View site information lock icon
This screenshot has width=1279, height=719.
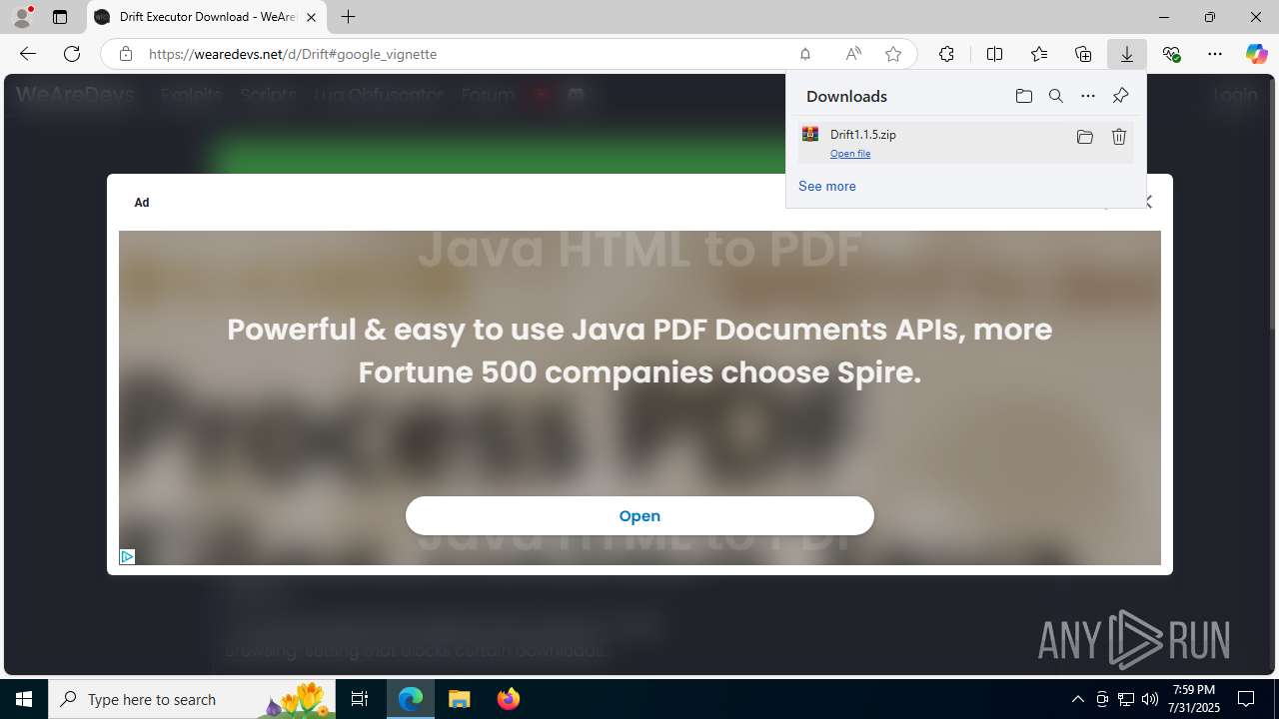tap(126, 54)
